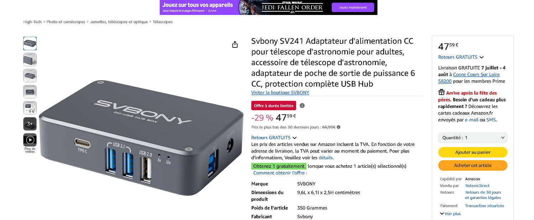
Task: Click the share icon above product image
Action: click(235, 44)
